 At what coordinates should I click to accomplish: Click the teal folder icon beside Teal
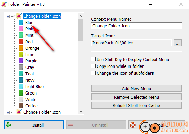point(21,74)
